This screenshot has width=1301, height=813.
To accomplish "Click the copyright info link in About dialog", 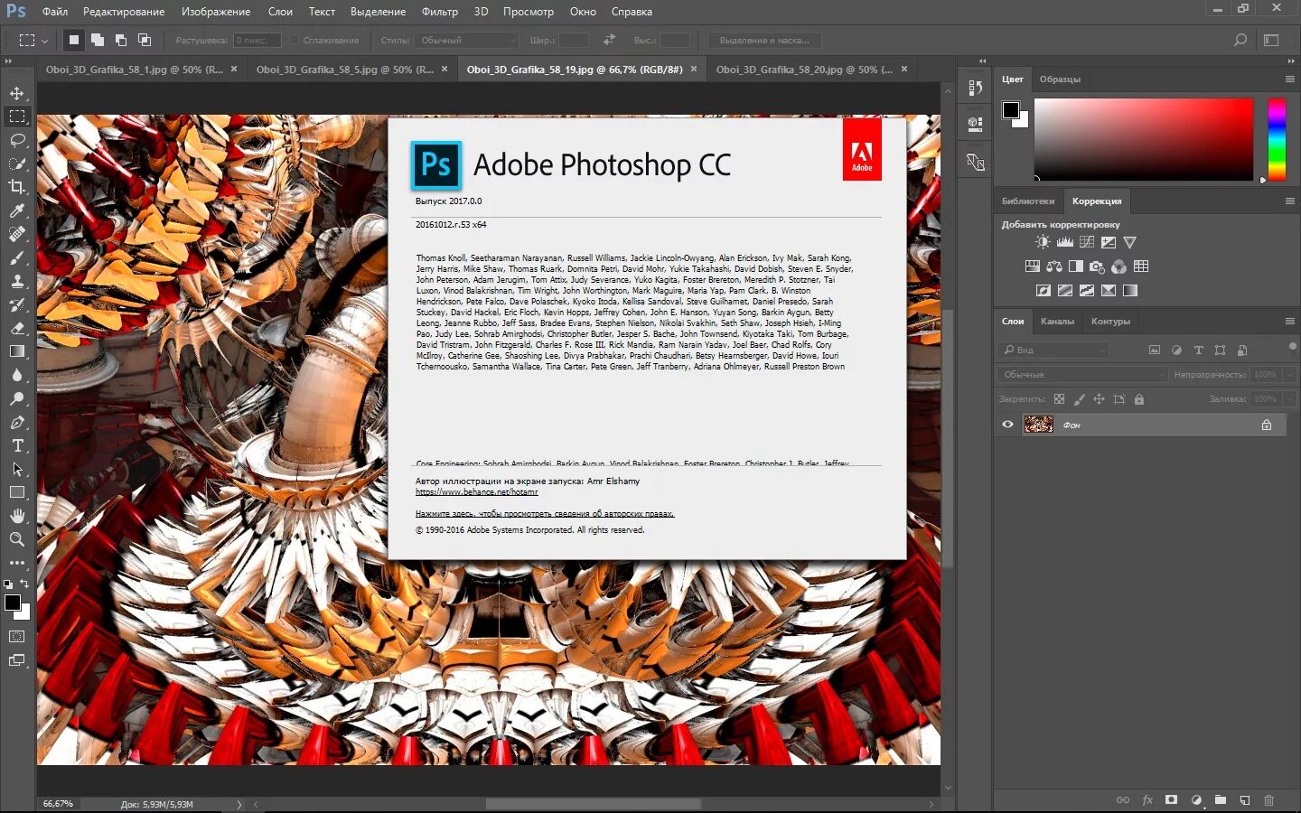I will (x=545, y=514).
